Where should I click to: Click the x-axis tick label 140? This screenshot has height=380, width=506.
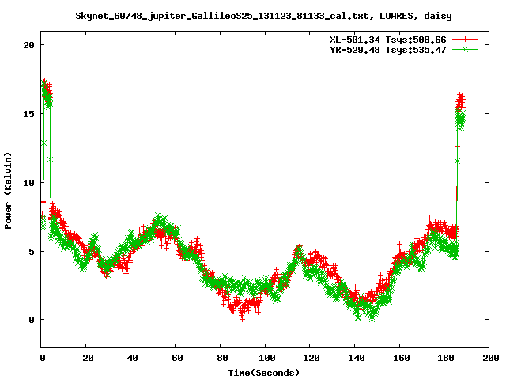click(x=357, y=358)
